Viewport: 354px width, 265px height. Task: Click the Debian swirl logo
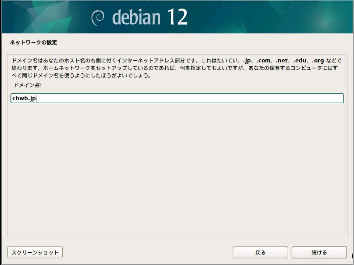(x=98, y=18)
